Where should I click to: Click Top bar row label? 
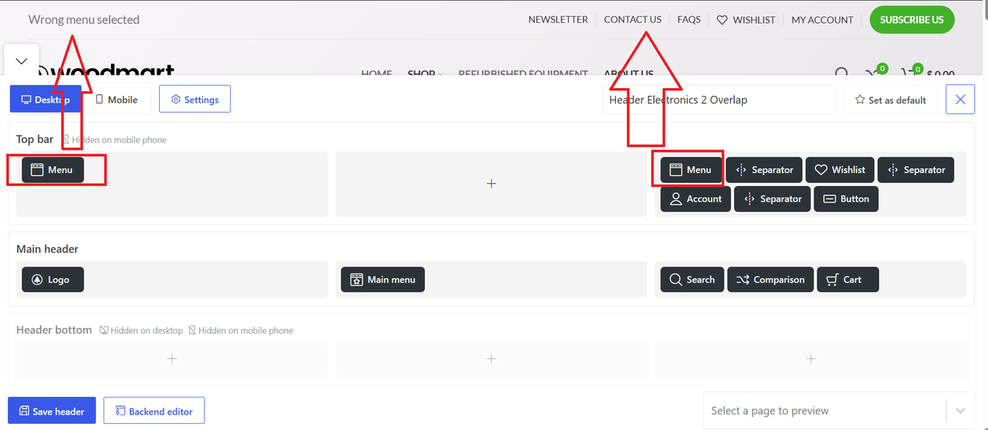[35, 139]
